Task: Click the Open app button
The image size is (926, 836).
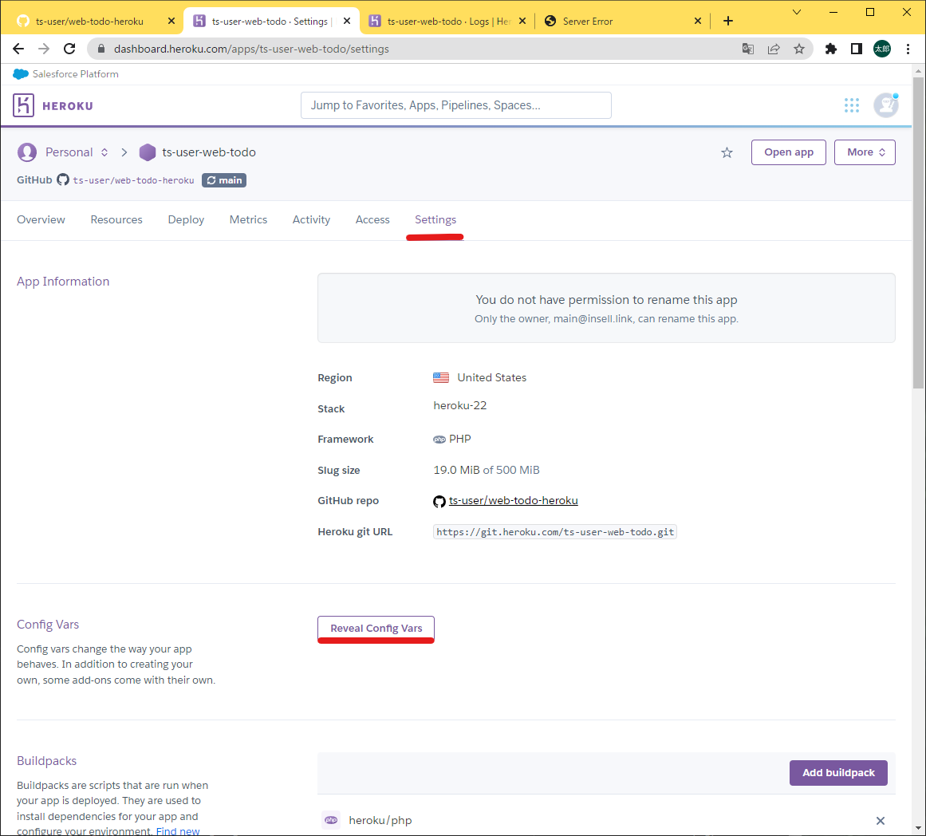Action: [x=788, y=152]
